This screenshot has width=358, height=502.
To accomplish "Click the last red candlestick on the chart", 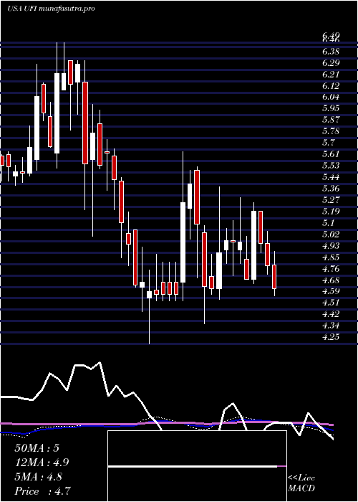I will [x=274, y=277].
